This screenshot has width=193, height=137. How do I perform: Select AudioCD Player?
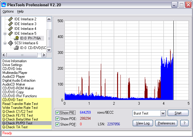click(14, 77)
